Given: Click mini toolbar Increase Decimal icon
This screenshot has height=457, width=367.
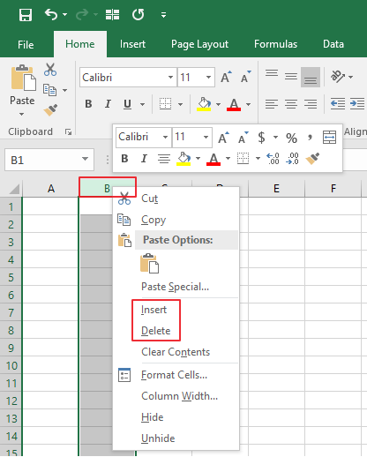Looking at the screenshot, I should click(273, 159).
